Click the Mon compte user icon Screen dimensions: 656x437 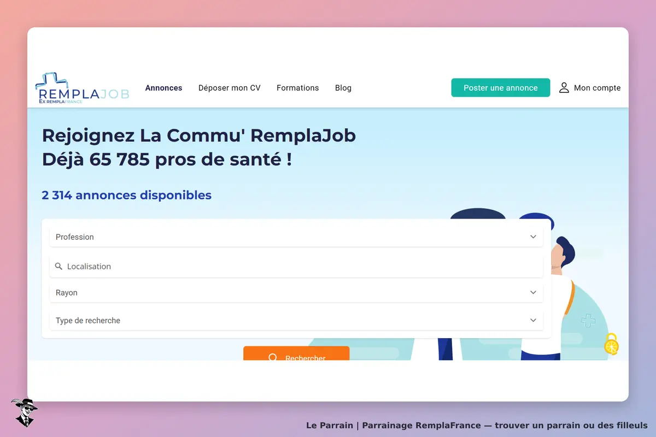tap(564, 87)
